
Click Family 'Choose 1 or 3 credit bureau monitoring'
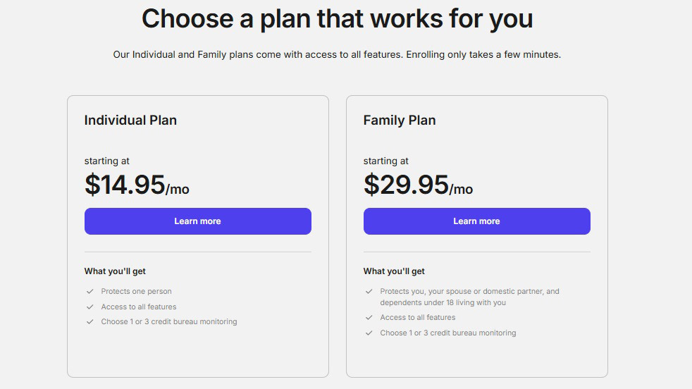point(448,333)
